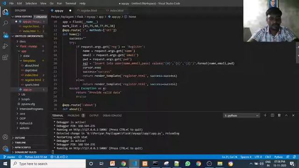Switch to the index.html editor tab
The width and height of the screenshot is (299, 168).
116,11
